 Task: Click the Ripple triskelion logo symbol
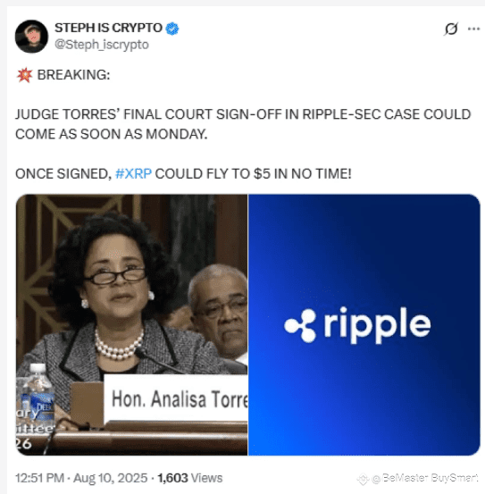[300, 326]
